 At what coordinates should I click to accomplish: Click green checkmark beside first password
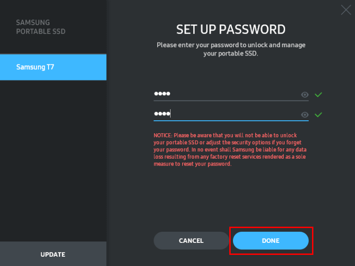[318, 95]
